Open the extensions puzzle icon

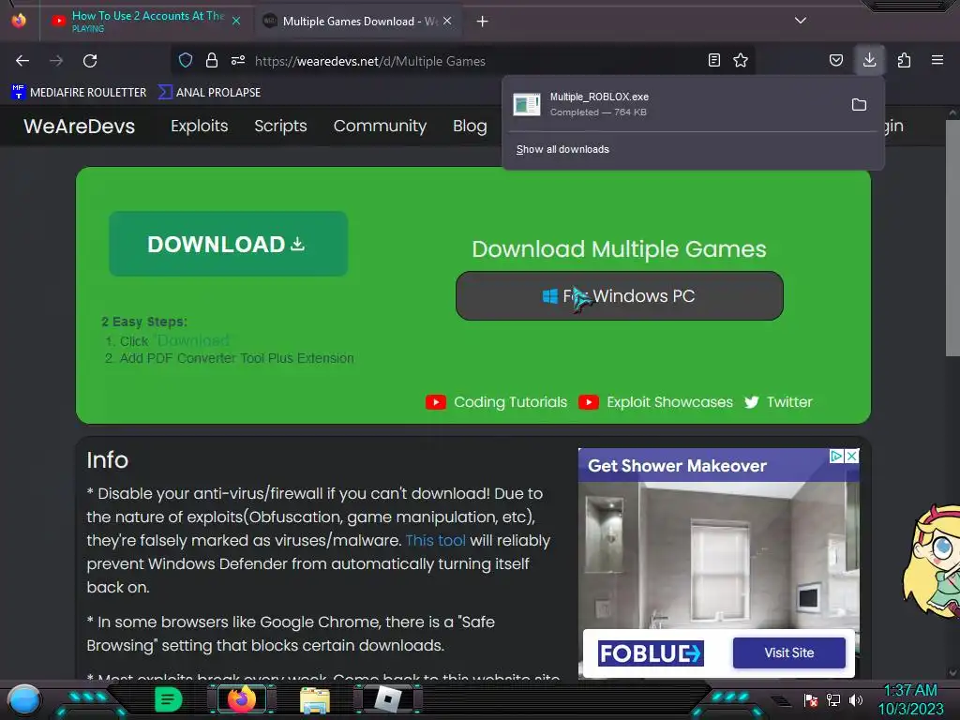pos(904,60)
